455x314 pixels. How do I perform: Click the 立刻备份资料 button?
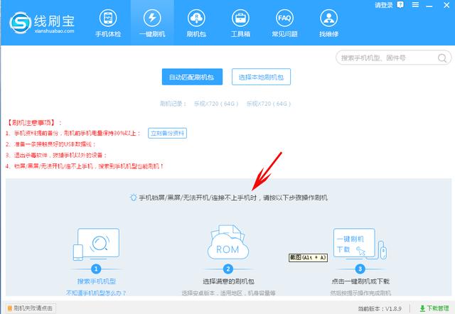coord(168,133)
